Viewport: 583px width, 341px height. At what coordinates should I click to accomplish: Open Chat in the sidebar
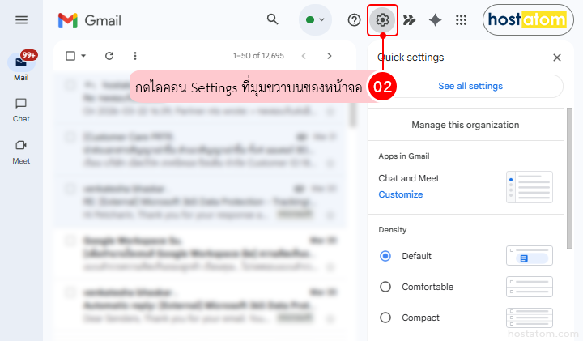point(21,110)
